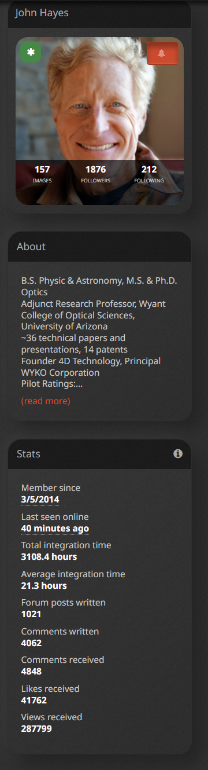Click the Average integration time value
Screen dimensions: 208x770
44,586
